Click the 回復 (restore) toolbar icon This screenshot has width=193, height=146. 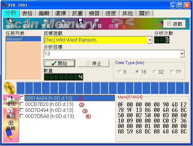coord(113,24)
